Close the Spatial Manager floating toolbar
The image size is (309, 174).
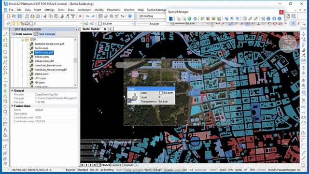click(281, 12)
